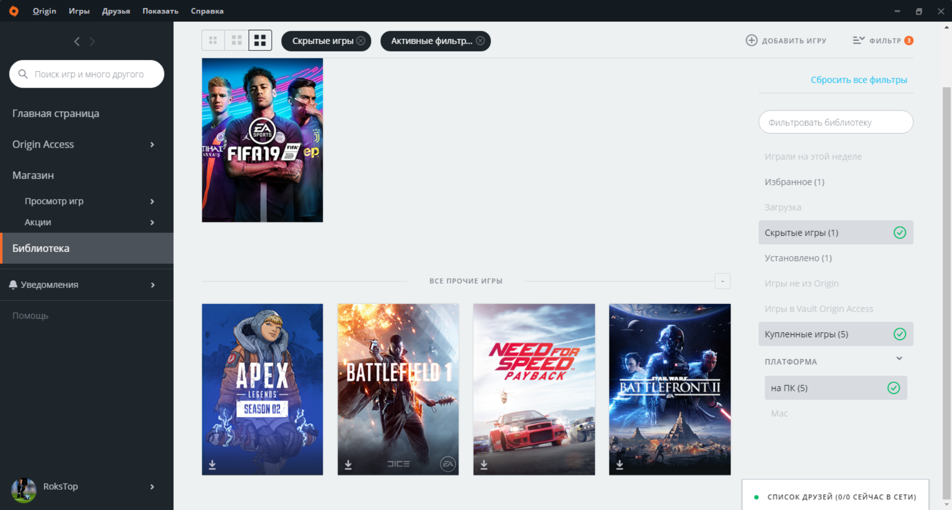Download Battlefield 1 via arrow icon
The height and width of the screenshot is (510, 952).
348,464
